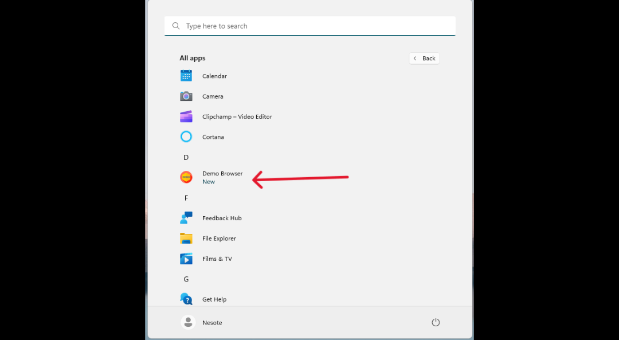This screenshot has height=340, width=619.
Task: Click the 'Clipchamp – Video Editor' label
Action: click(237, 117)
